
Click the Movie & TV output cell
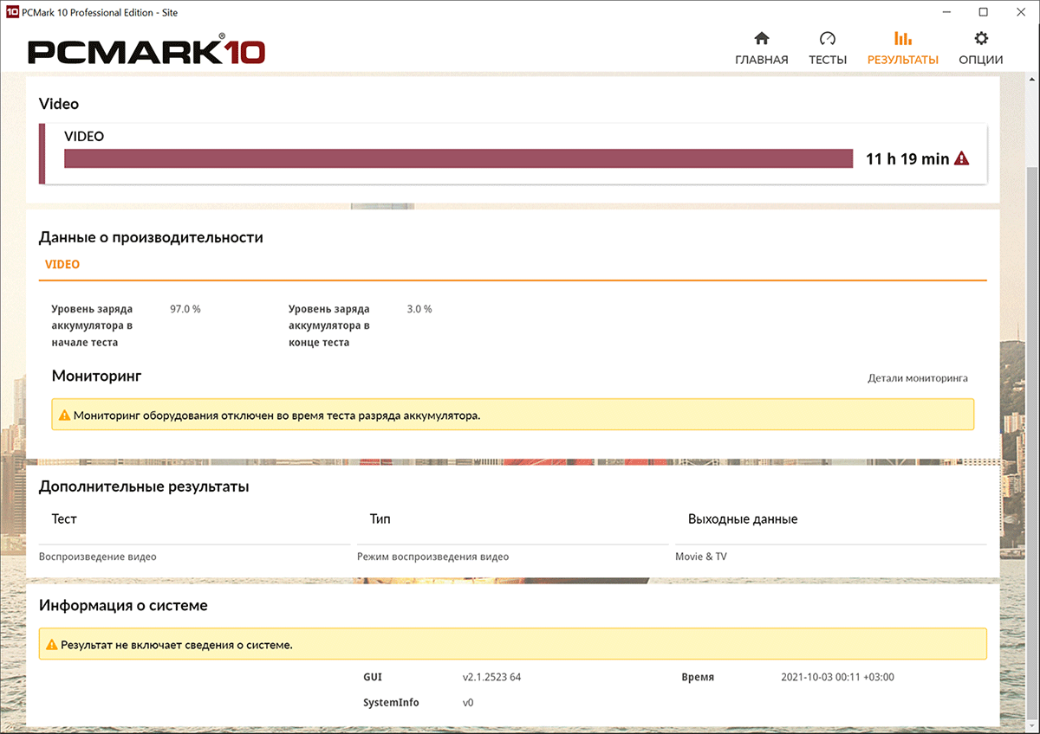coord(701,557)
